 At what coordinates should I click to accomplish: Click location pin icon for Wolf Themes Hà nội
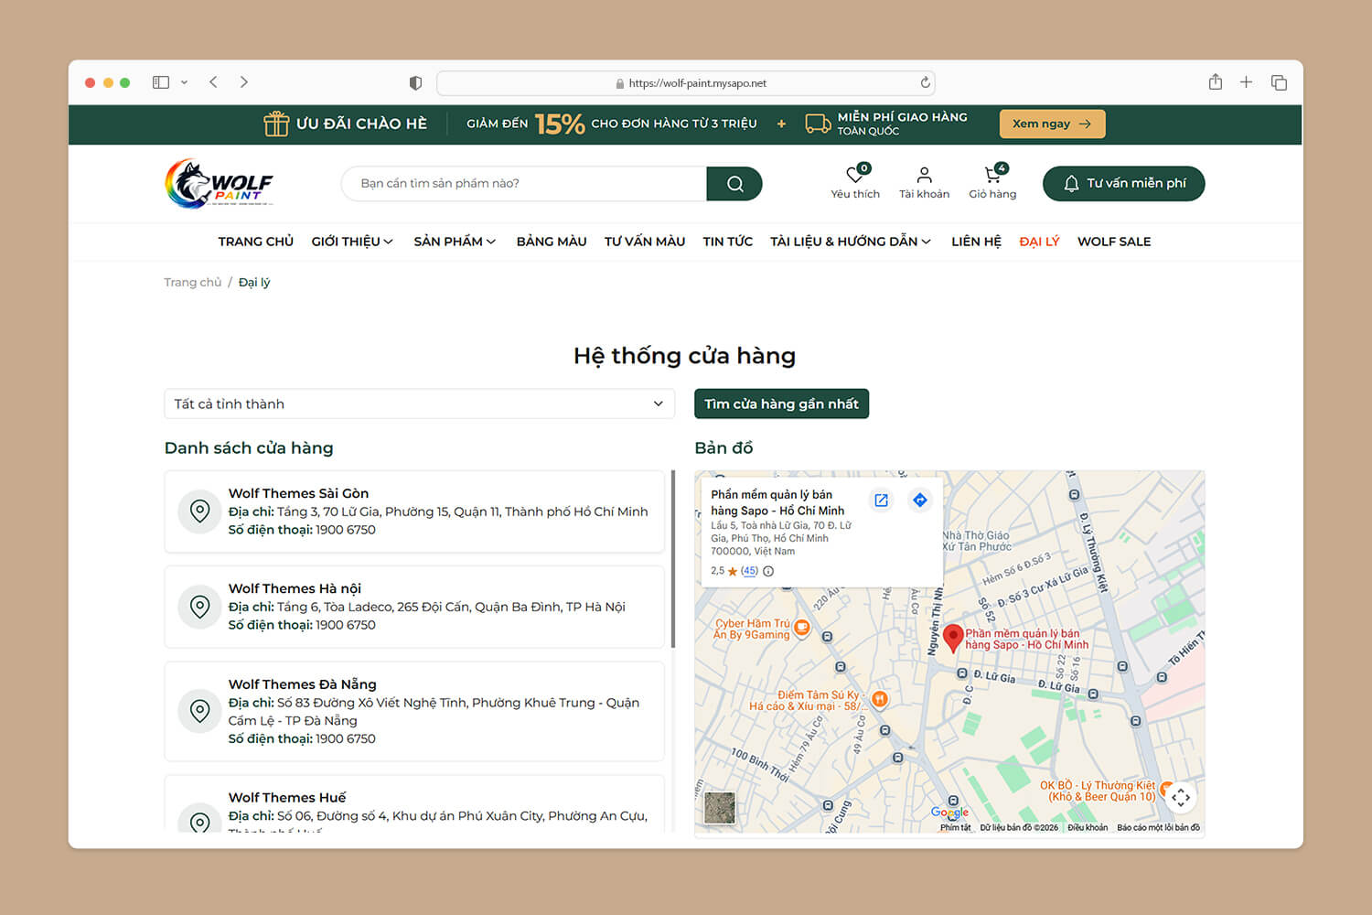click(199, 607)
